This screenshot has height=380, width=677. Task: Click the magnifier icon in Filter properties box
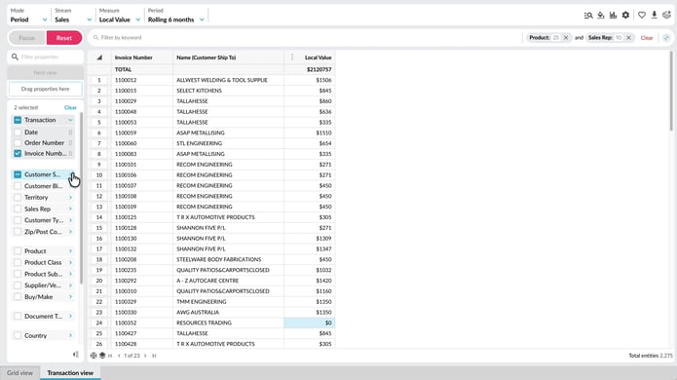[x=15, y=57]
